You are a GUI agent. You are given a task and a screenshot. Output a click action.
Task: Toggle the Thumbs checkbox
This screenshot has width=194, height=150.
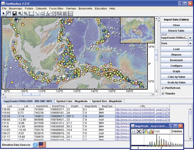(x=163, y=93)
